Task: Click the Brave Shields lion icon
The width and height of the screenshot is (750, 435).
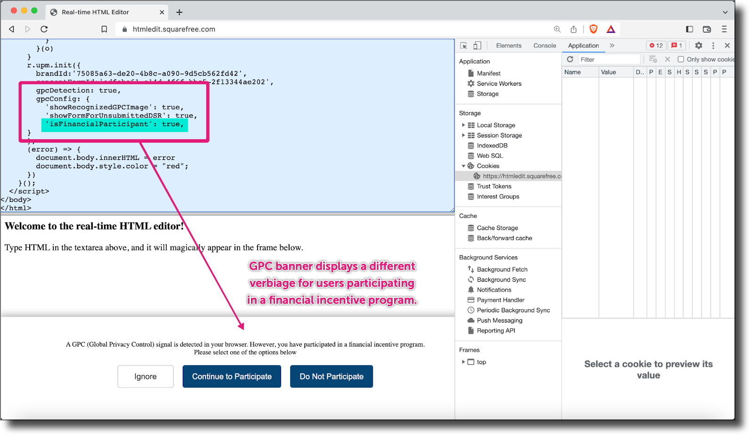Action: pyautogui.click(x=593, y=29)
